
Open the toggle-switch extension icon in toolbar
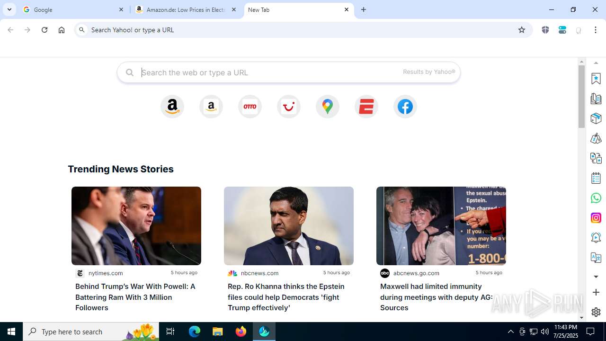coord(562,30)
